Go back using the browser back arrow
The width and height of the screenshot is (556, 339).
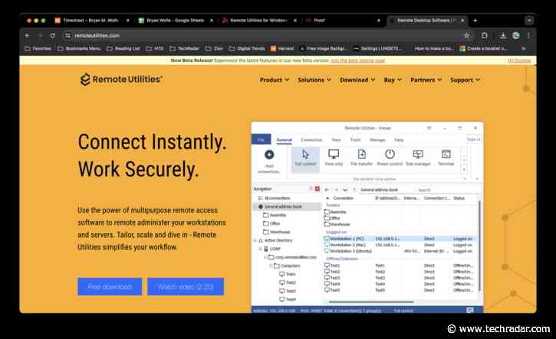[x=28, y=35]
